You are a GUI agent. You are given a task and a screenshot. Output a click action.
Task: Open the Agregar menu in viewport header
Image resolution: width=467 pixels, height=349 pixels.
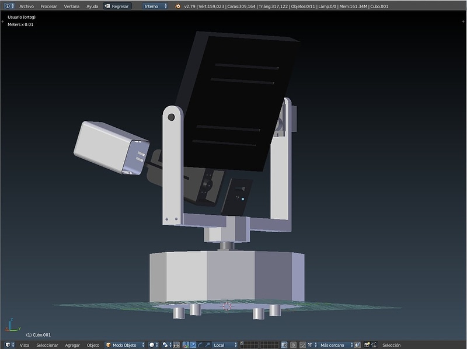72,345
